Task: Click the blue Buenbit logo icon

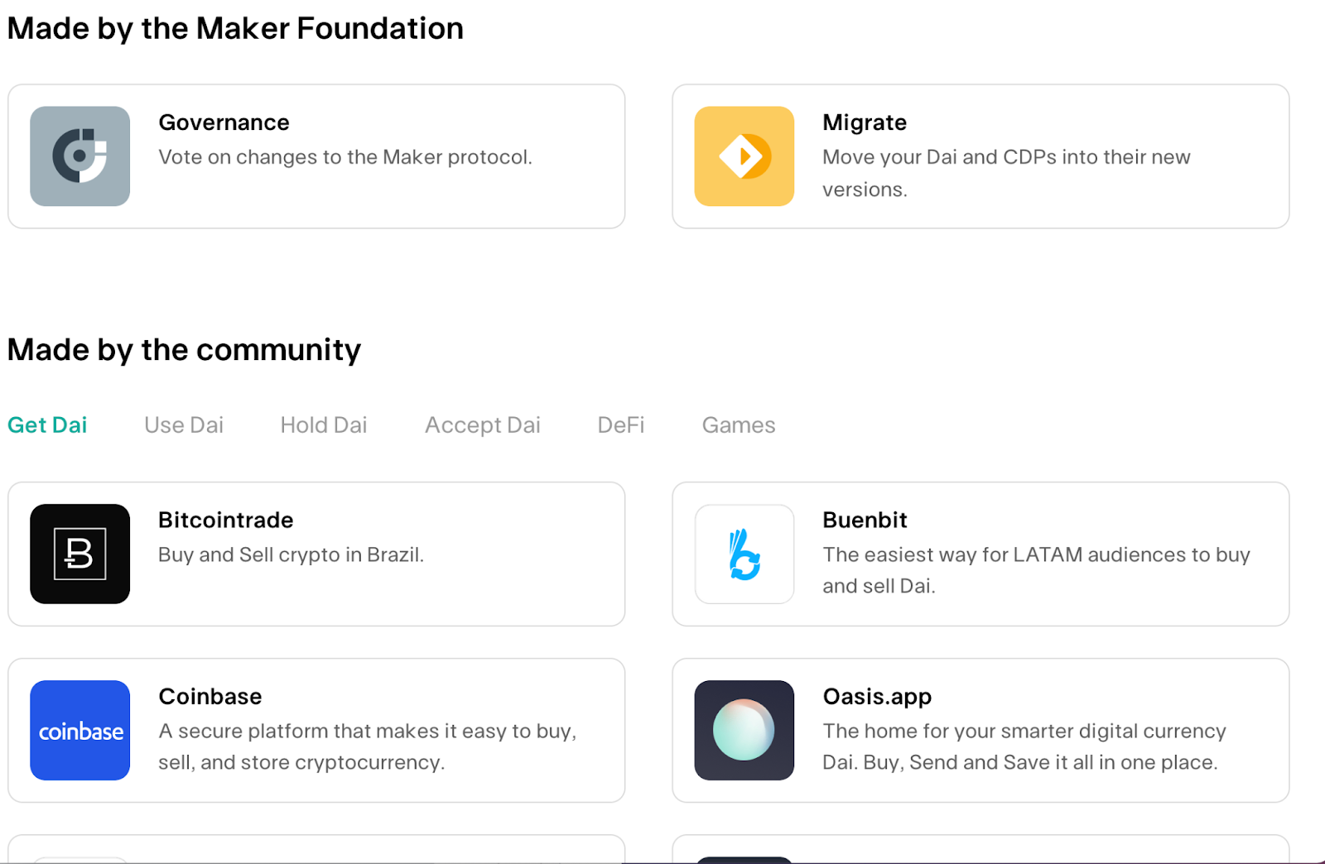Action: pyautogui.click(x=744, y=554)
